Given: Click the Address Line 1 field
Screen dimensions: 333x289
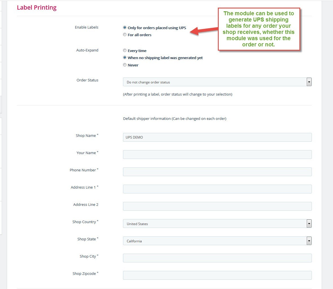Looking at the screenshot, I should (217, 189).
